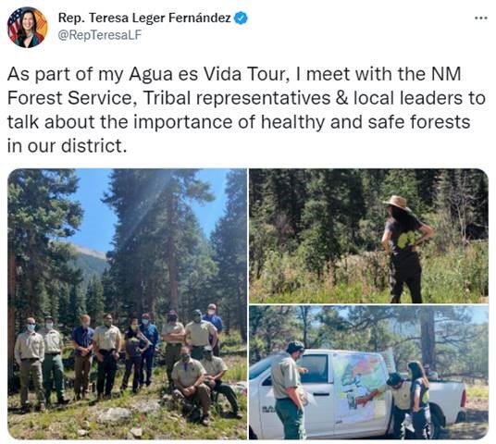Click the ranger pointing at the map
Screen dimensions: 496x444
[399, 404]
